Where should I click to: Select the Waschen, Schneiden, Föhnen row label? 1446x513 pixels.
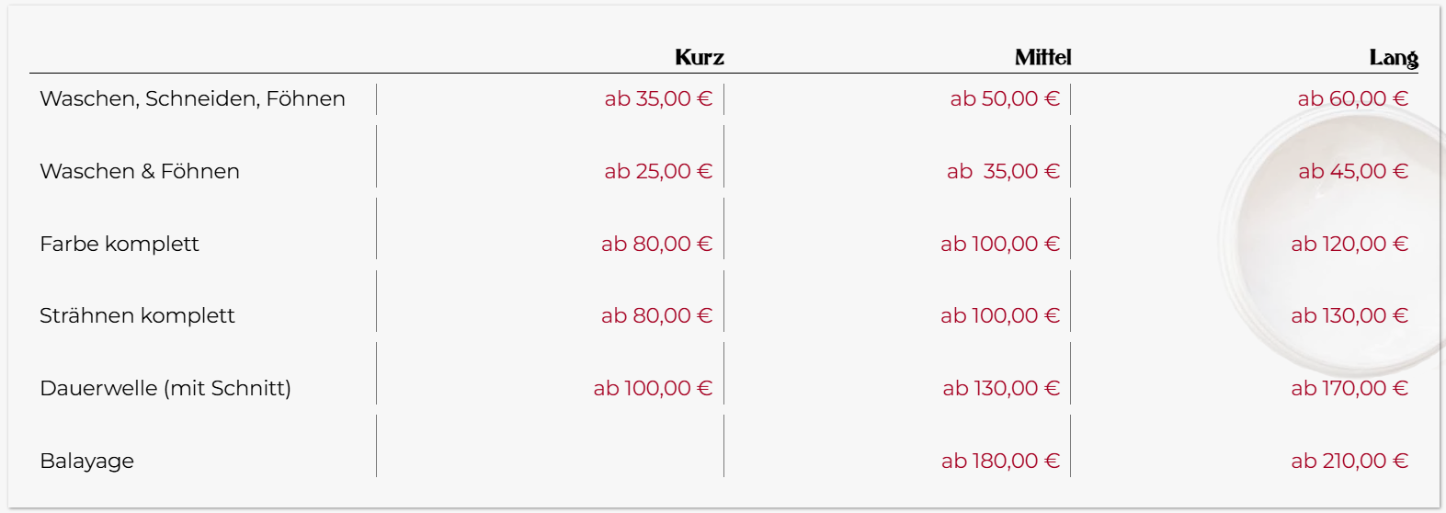tap(192, 98)
